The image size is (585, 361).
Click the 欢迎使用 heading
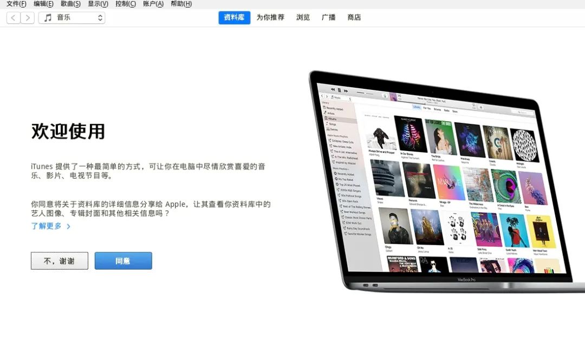[x=68, y=132]
